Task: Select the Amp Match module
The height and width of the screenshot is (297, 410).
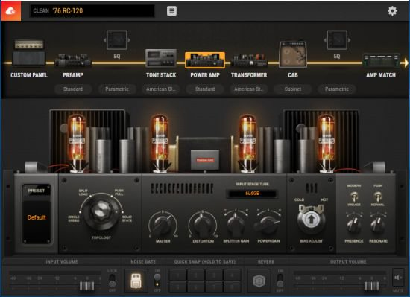Action: point(381,60)
